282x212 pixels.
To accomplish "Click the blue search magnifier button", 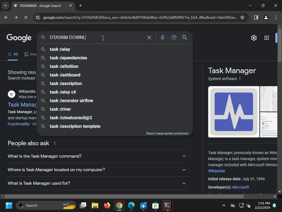I will 185,38.
